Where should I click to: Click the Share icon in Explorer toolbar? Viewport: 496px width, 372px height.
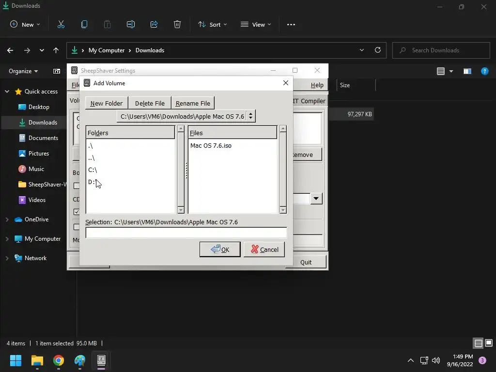[x=154, y=24]
